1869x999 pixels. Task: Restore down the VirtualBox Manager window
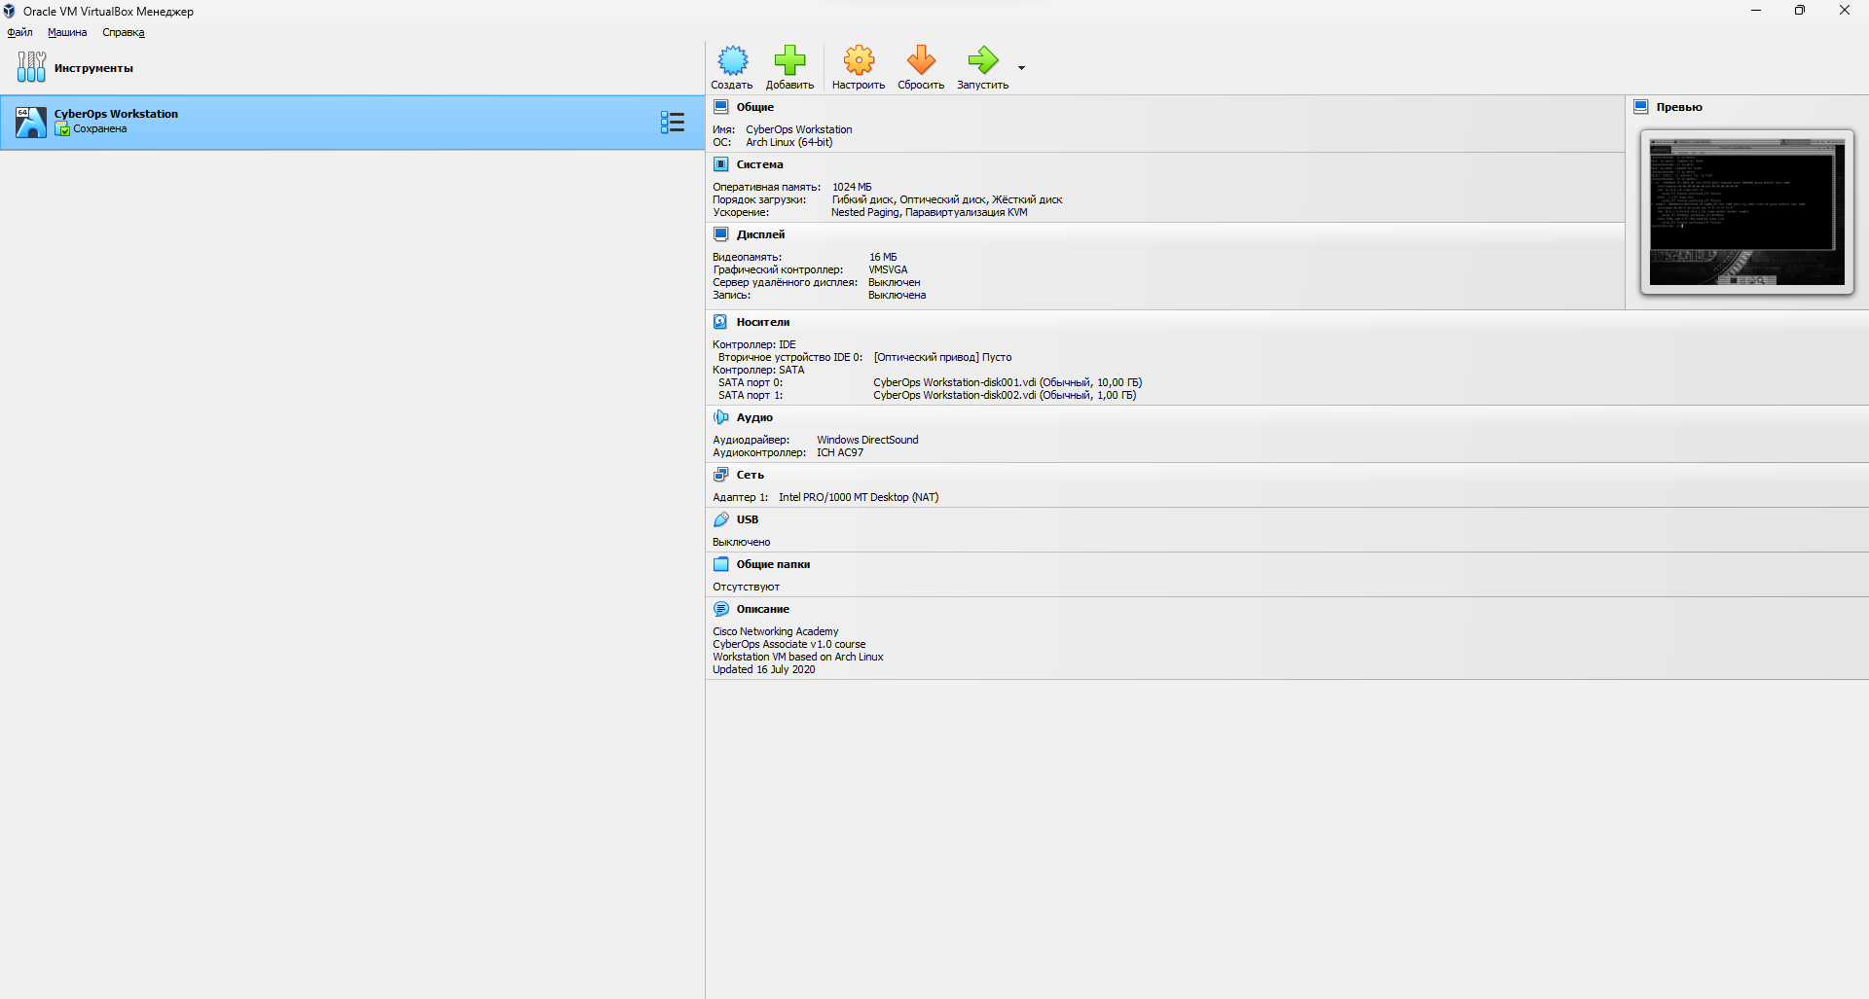click(1800, 11)
